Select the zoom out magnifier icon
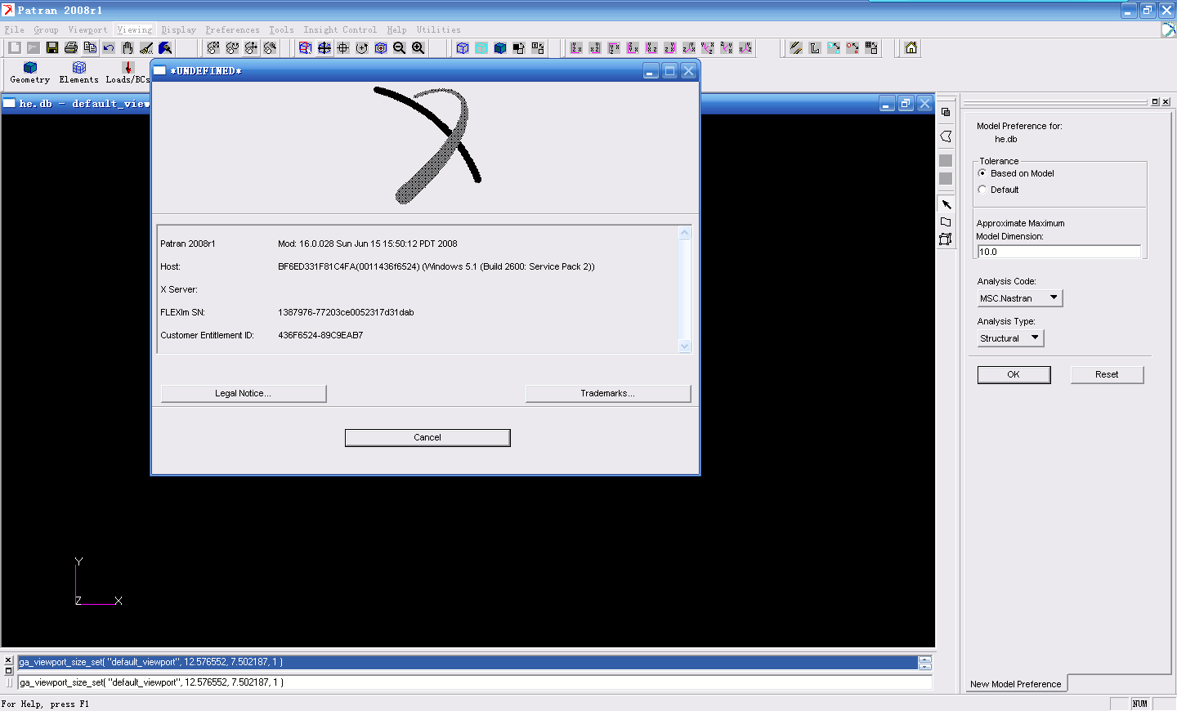 (x=400, y=48)
